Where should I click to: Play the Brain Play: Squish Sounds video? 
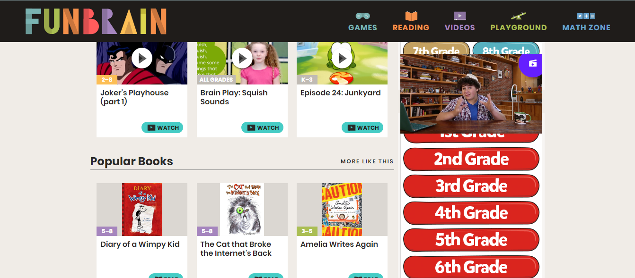(242, 58)
